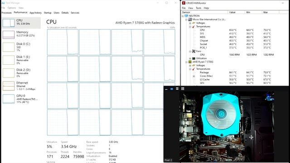Collapse Temperatures under AMD Ryzen 7 5700G
290x163 pixels.
190,69
